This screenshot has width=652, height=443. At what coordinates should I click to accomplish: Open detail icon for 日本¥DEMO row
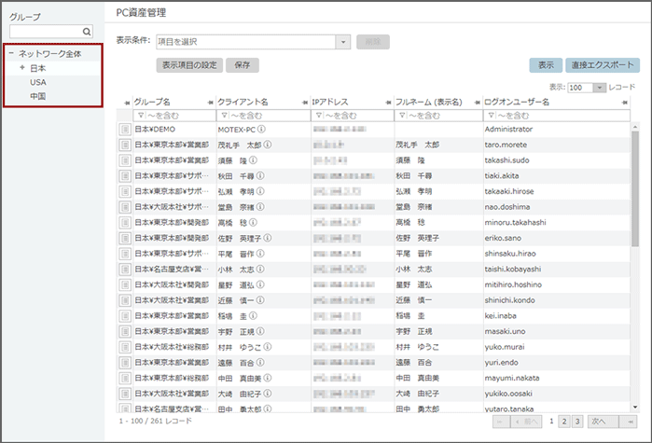coord(125,130)
